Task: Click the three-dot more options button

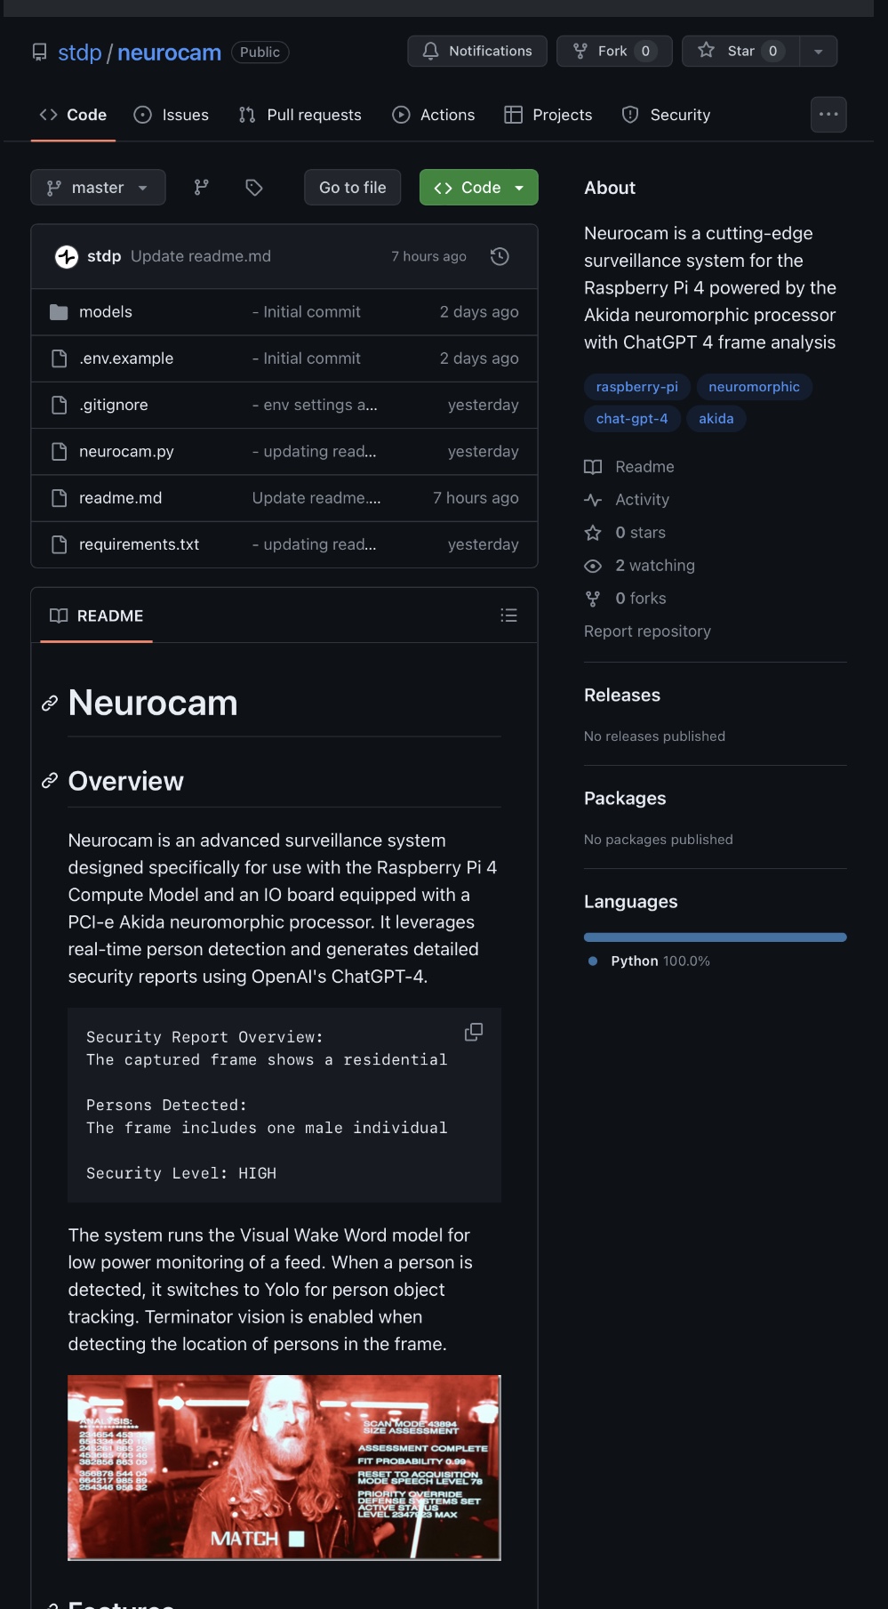Action: (828, 115)
